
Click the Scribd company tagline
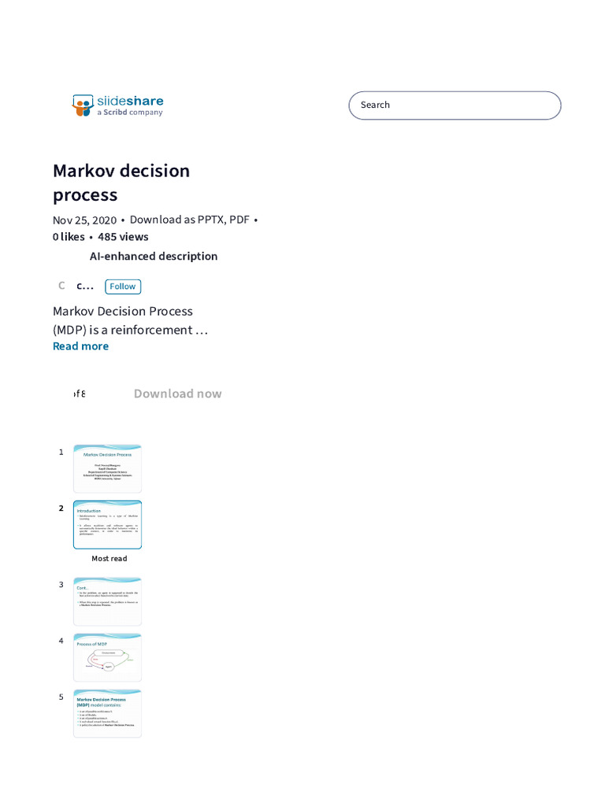pyautogui.click(x=129, y=113)
